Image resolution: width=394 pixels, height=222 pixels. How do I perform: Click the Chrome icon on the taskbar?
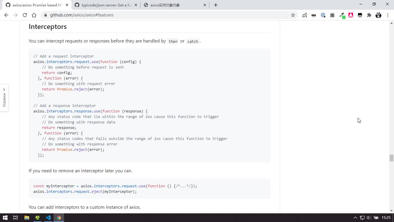59,218
